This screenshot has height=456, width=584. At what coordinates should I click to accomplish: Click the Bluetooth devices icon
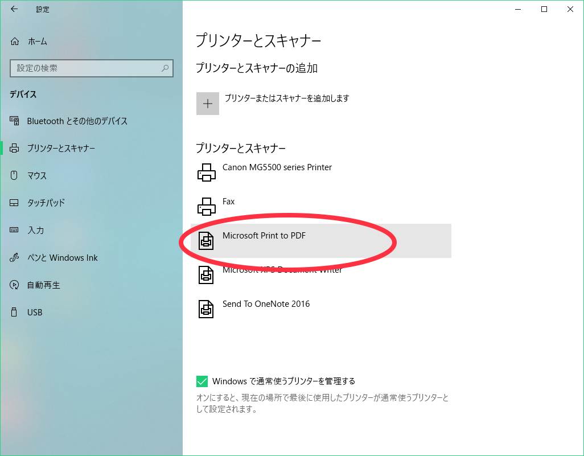[x=14, y=121]
